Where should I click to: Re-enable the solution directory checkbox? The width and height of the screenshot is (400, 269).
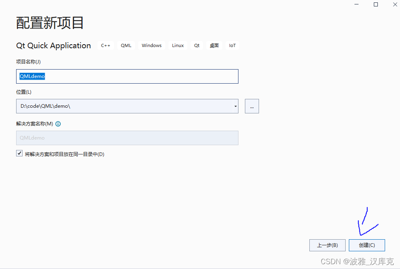19,153
